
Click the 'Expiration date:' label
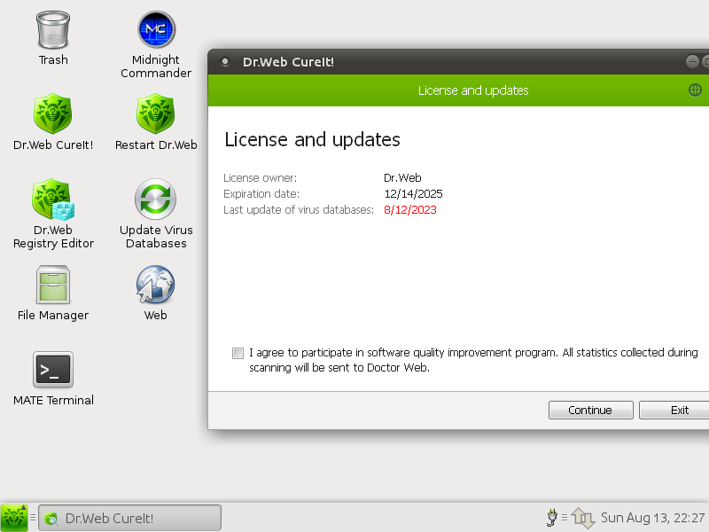point(261,194)
